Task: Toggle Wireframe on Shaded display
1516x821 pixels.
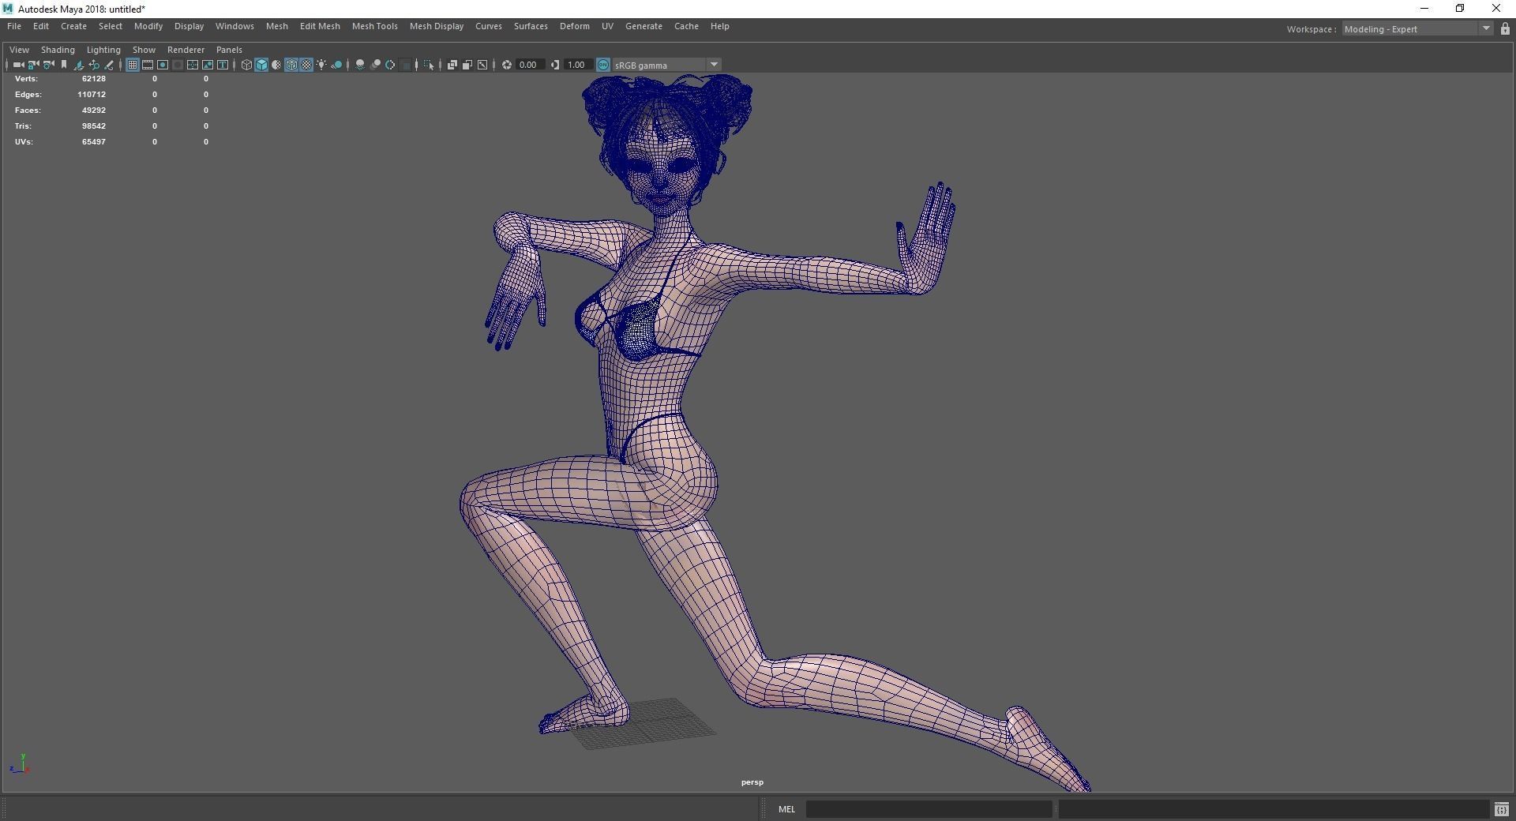Action: (x=291, y=65)
